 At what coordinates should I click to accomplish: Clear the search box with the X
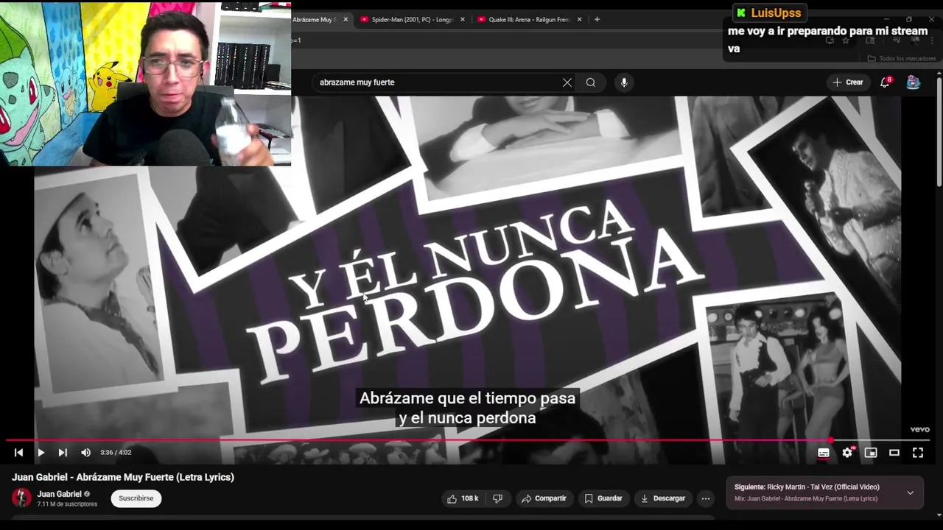[x=567, y=82]
